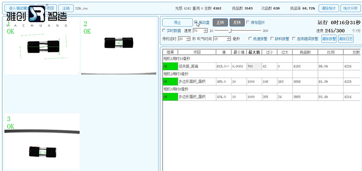Open the 统计分析 statistics analysis button

350,8
